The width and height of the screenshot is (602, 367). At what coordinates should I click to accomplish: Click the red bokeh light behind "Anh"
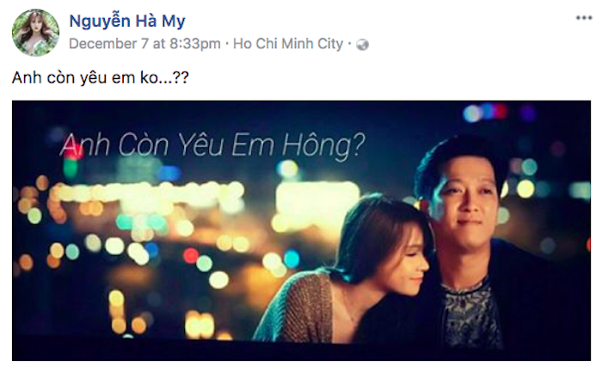(x=73, y=150)
